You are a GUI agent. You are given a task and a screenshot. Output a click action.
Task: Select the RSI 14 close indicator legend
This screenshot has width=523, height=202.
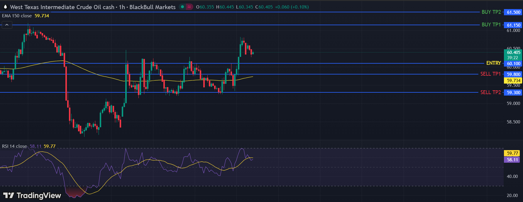point(14,146)
